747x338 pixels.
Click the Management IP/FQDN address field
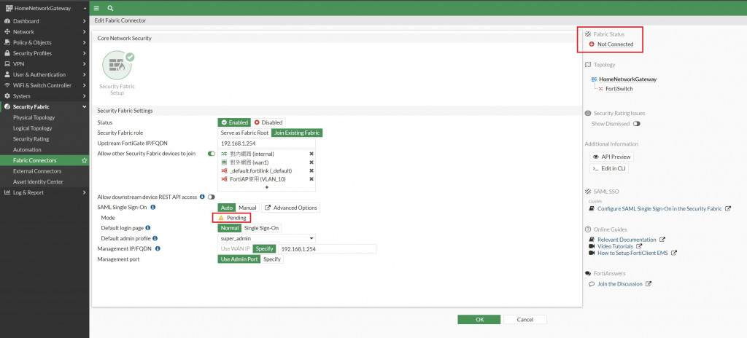coord(327,249)
